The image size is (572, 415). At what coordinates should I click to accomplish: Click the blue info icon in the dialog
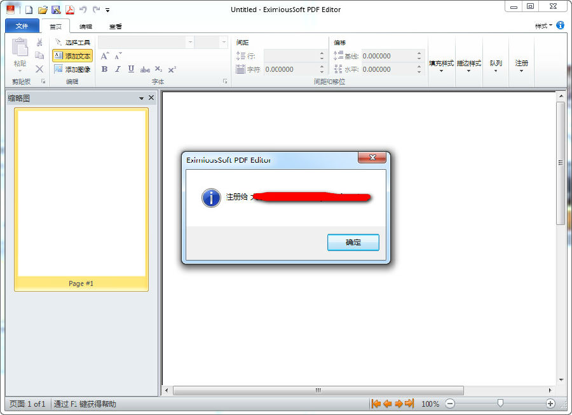click(x=211, y=198)
